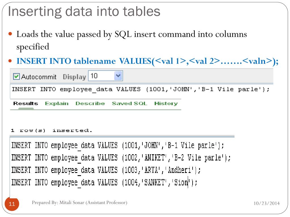This screenshot has width=290, height=217.
Task: Open the Explain tab
Action: pos(57,103)
